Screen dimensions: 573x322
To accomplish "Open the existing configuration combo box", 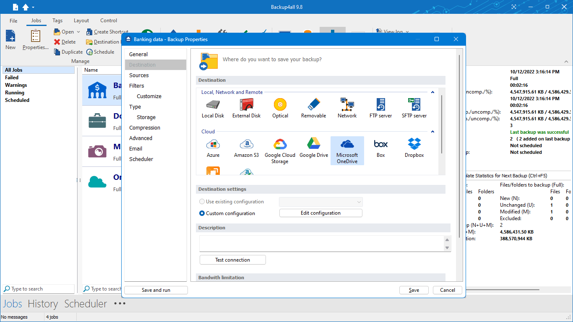I will pyautogui.click(x=321, y=202).
